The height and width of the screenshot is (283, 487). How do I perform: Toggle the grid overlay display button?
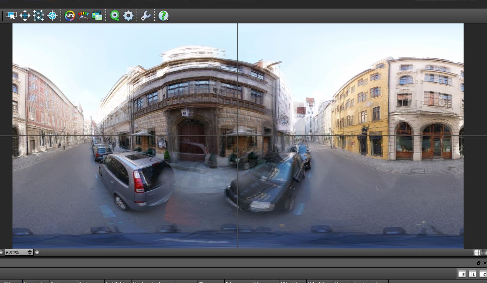point(484,253)
